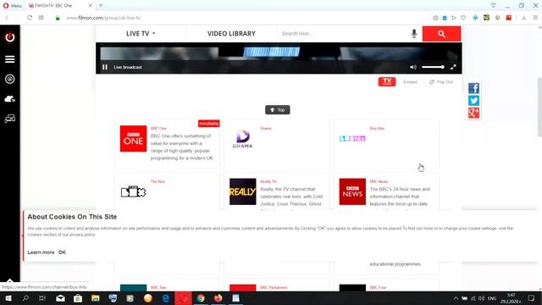This screenshot has width=542, height=305.
Task: Expand the LIVE TV dropdown
Action: point(141,34)
